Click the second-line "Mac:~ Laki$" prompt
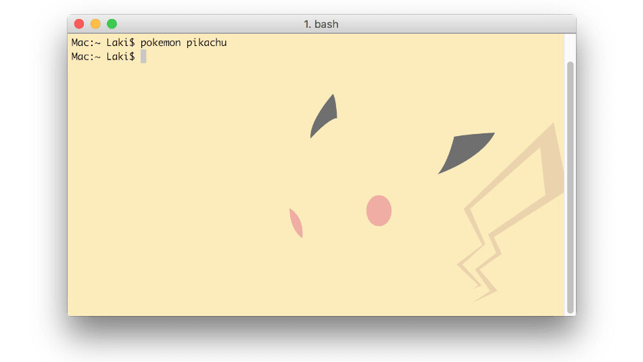Viewport: 643px width, 362px height. point(103,57)
